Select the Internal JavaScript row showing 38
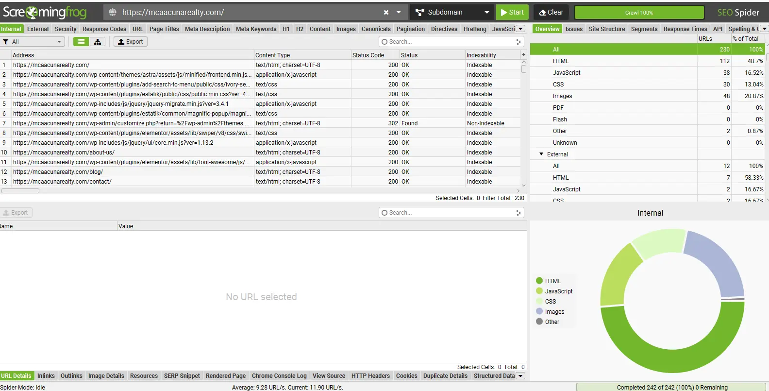Viewport: 769px width, 391px height. point(647,73)
